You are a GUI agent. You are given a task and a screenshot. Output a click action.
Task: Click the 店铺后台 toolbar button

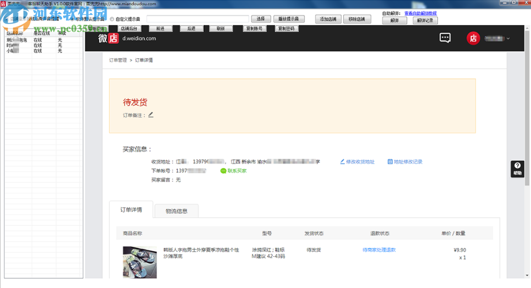point(128,29)
